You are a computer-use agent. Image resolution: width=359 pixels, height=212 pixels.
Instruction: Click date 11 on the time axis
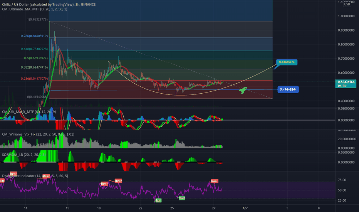point(26,208)
